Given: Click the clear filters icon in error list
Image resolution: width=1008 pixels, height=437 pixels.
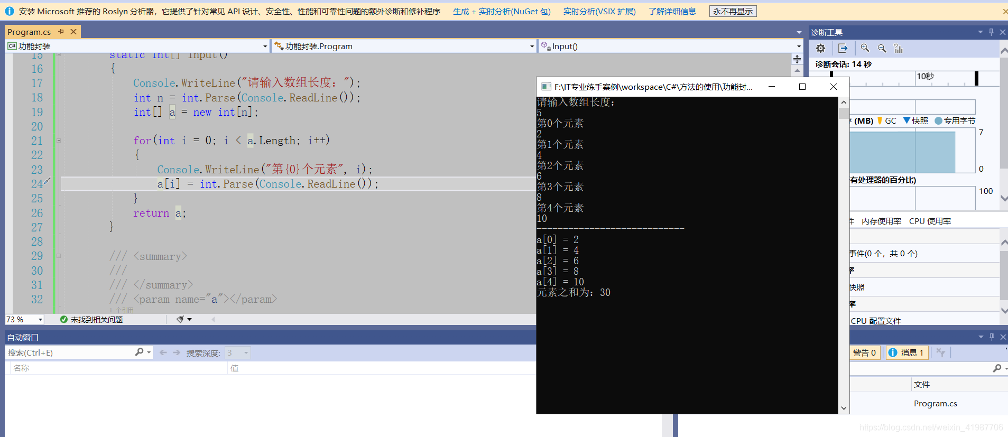Looking at the screenshot, I should coord(941,352).
